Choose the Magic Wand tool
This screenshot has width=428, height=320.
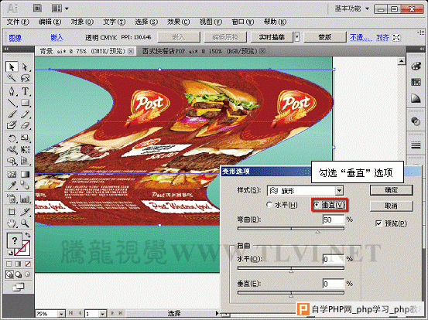[12, 78]
